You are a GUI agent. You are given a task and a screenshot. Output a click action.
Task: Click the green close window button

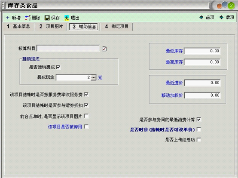[x=231, y=6]
